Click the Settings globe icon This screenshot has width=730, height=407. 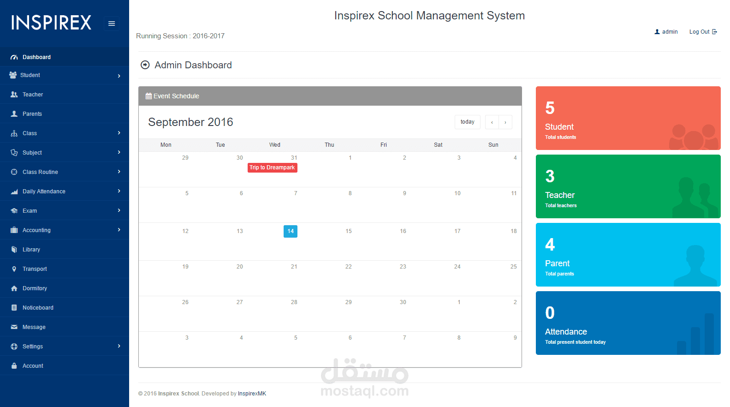click(x=14, y=347)
